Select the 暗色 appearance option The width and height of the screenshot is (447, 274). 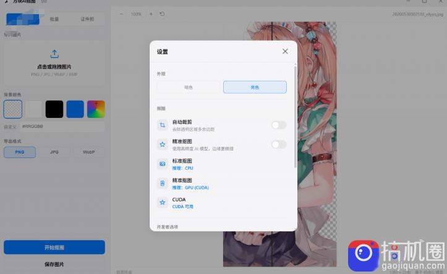(189, 87)
